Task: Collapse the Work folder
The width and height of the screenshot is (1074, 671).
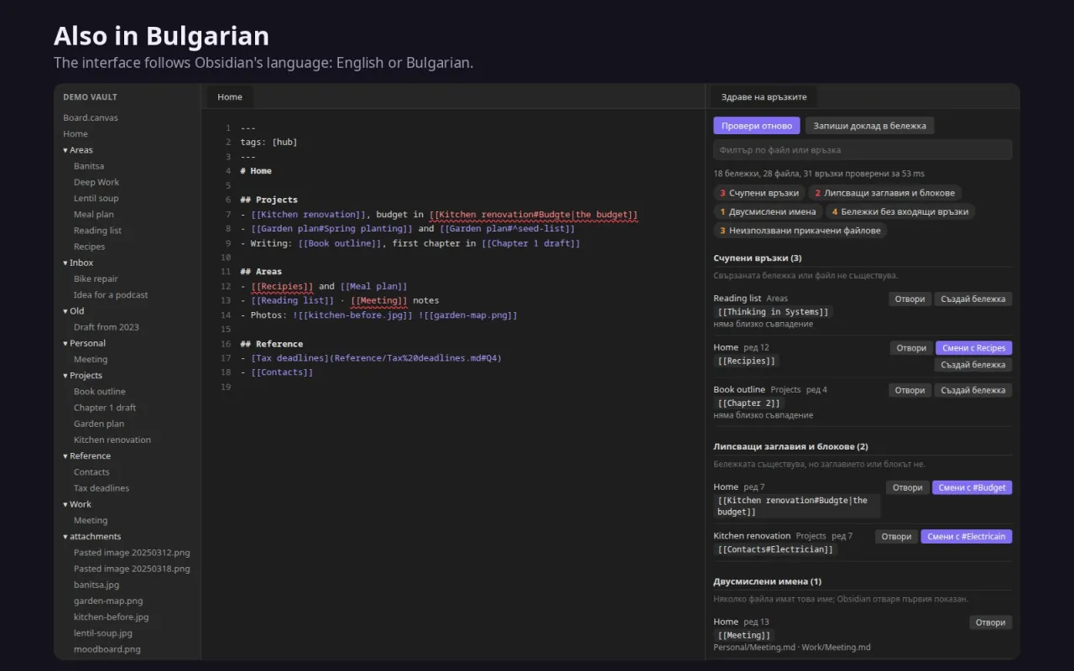Action: point(77,504)
